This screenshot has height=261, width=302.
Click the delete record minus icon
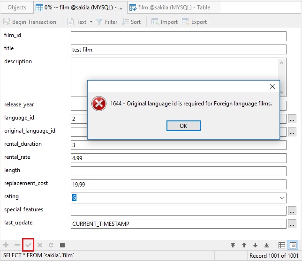pos(17,245)
